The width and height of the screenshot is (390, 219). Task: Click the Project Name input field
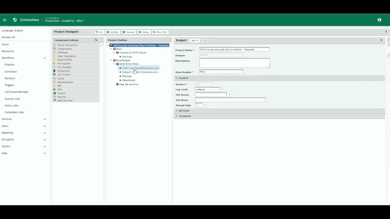click(234, 50)
